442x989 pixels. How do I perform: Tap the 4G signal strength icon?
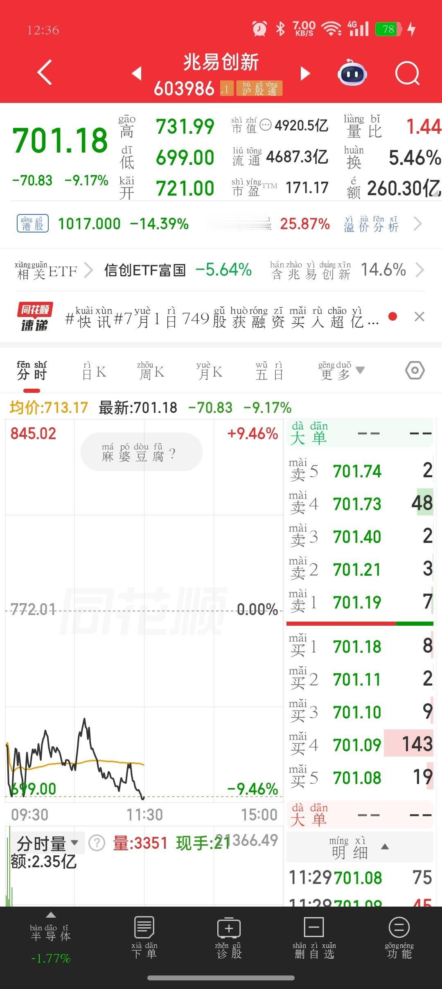358,29
